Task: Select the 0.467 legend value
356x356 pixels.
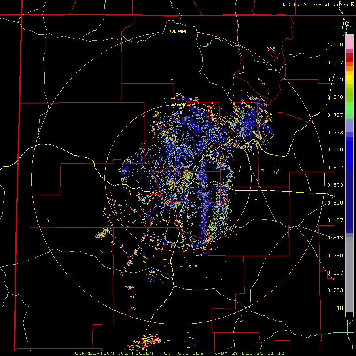Action: [x=335, y=220]
